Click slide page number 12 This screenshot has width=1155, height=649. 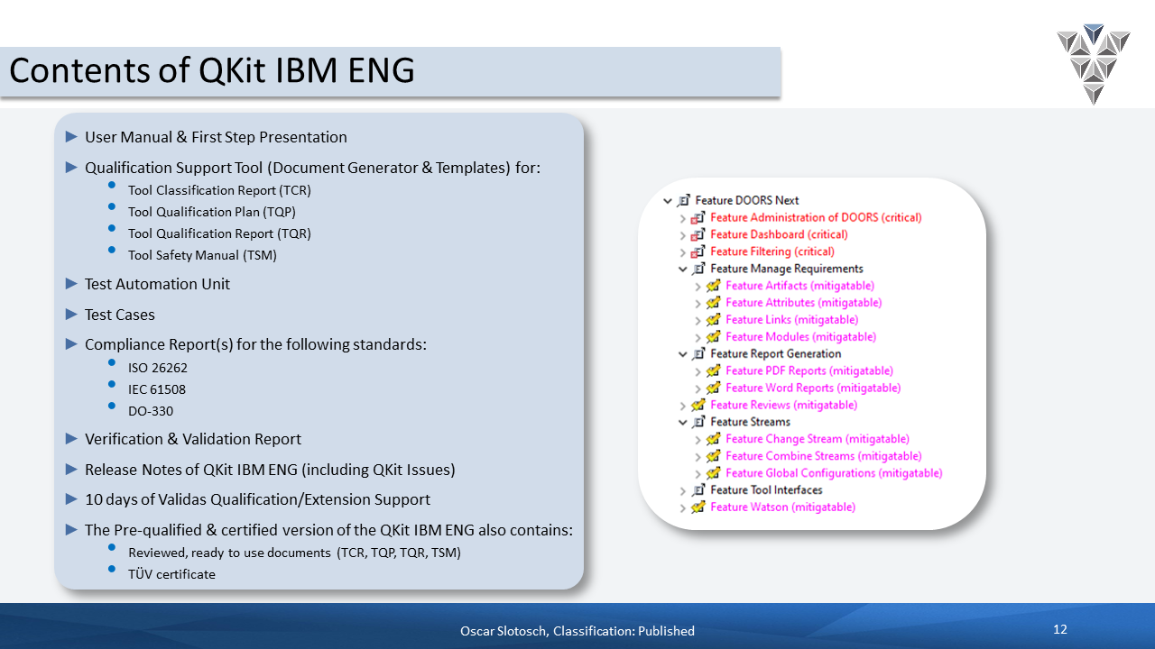pyautogui.click(x=1060, y=629)
